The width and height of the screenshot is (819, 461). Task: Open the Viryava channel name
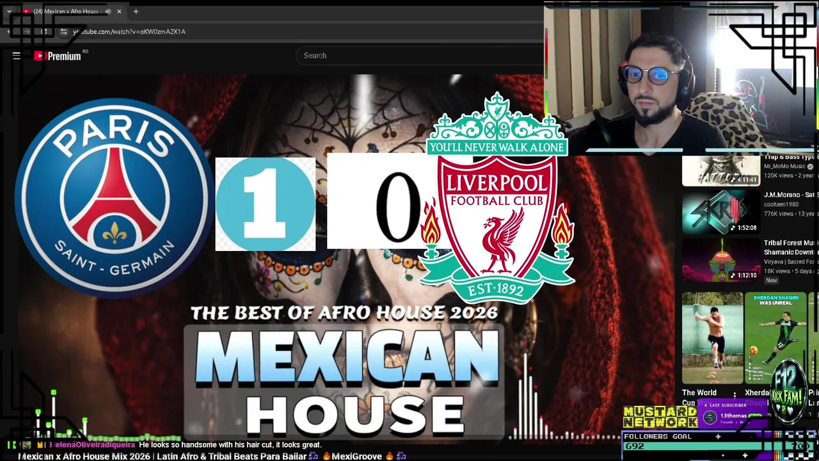pos(789,262)
